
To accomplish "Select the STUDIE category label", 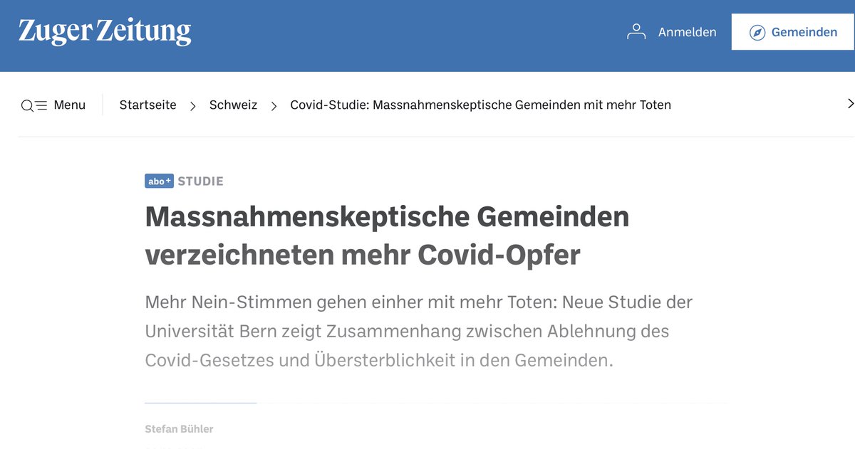I will tap(200, 181).
